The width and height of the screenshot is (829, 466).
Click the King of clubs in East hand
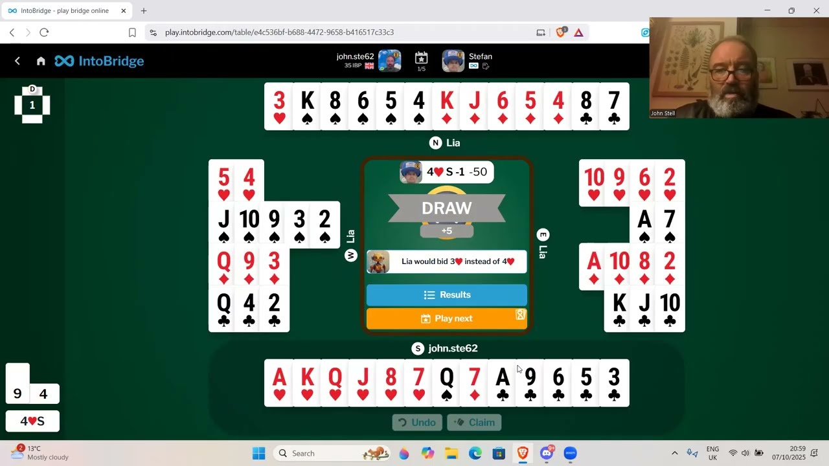pos(619,309)
